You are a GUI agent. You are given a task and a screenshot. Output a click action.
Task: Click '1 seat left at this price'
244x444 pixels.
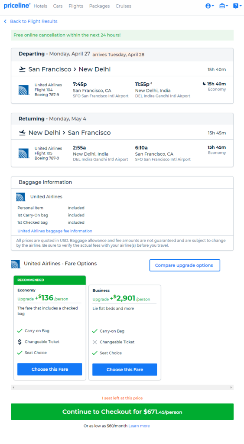122,398
